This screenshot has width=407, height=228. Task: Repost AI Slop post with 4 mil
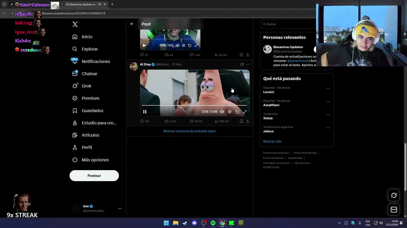pyautogui.click(x=170, y=121)
